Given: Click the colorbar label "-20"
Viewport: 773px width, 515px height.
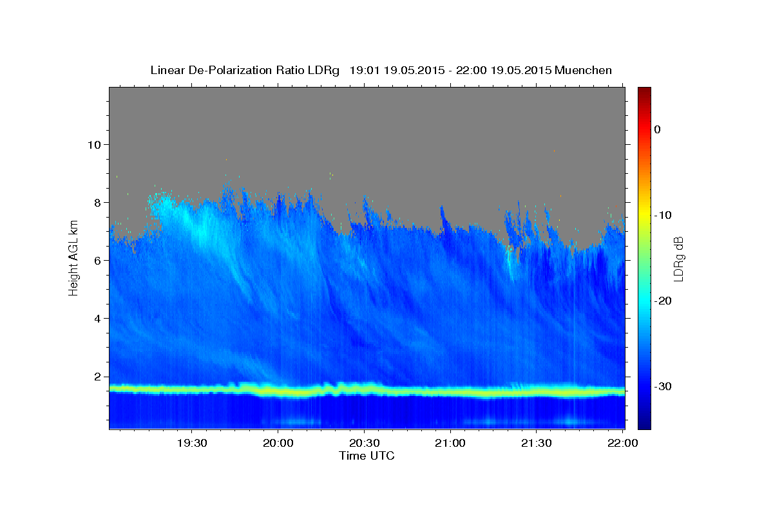Looking at the screenshot, I should 663,301.
